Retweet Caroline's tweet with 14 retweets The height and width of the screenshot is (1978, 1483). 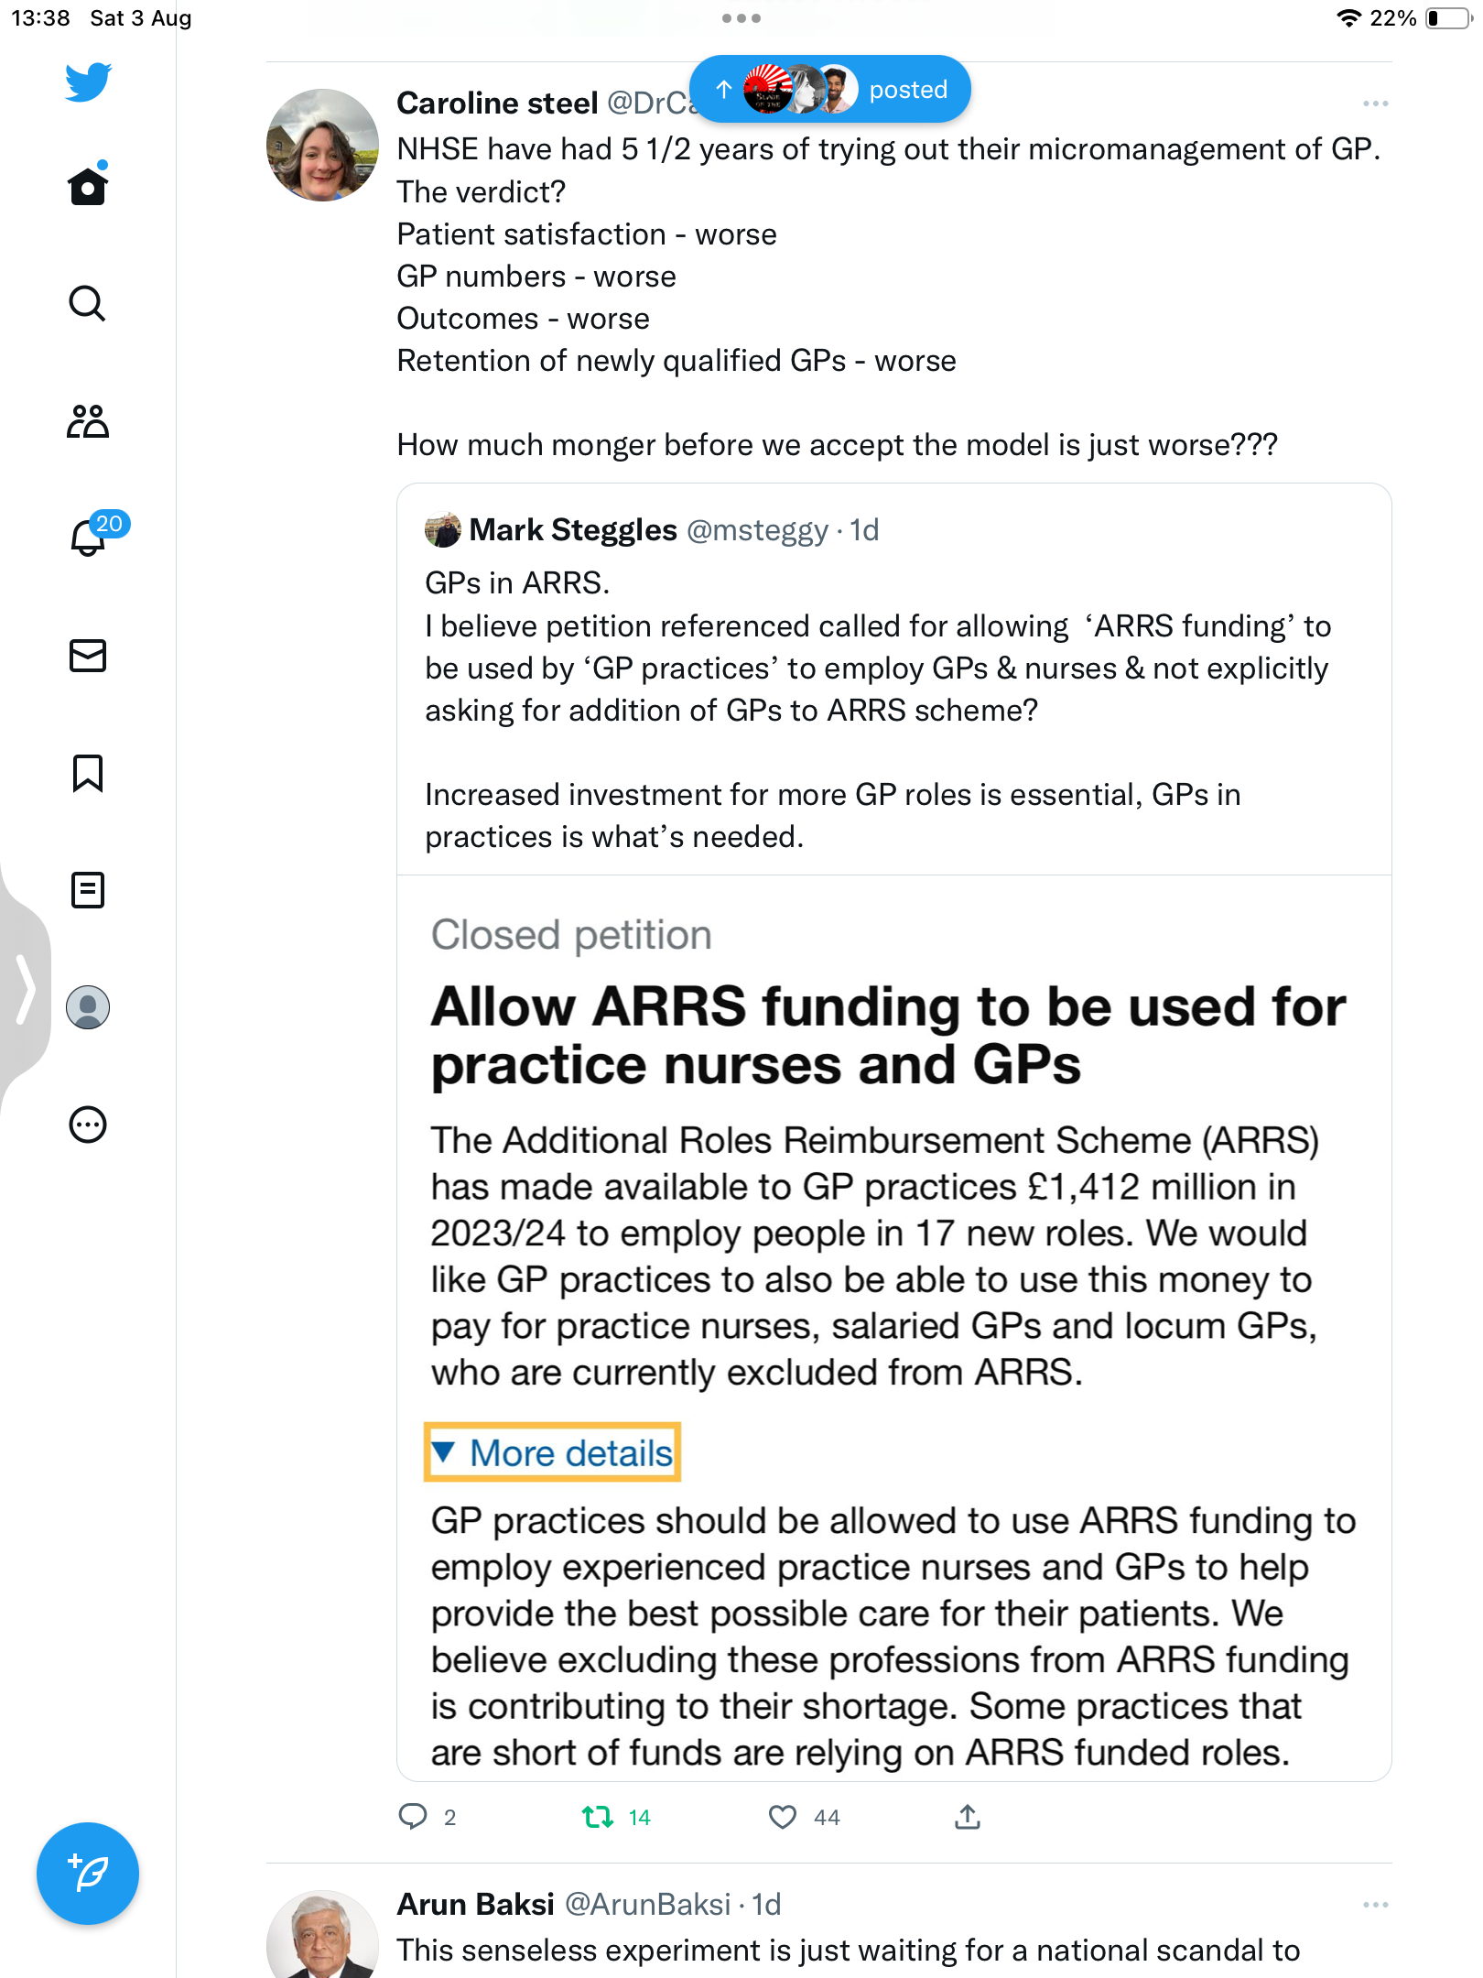pyautogui.click(x=598, y=1817)
